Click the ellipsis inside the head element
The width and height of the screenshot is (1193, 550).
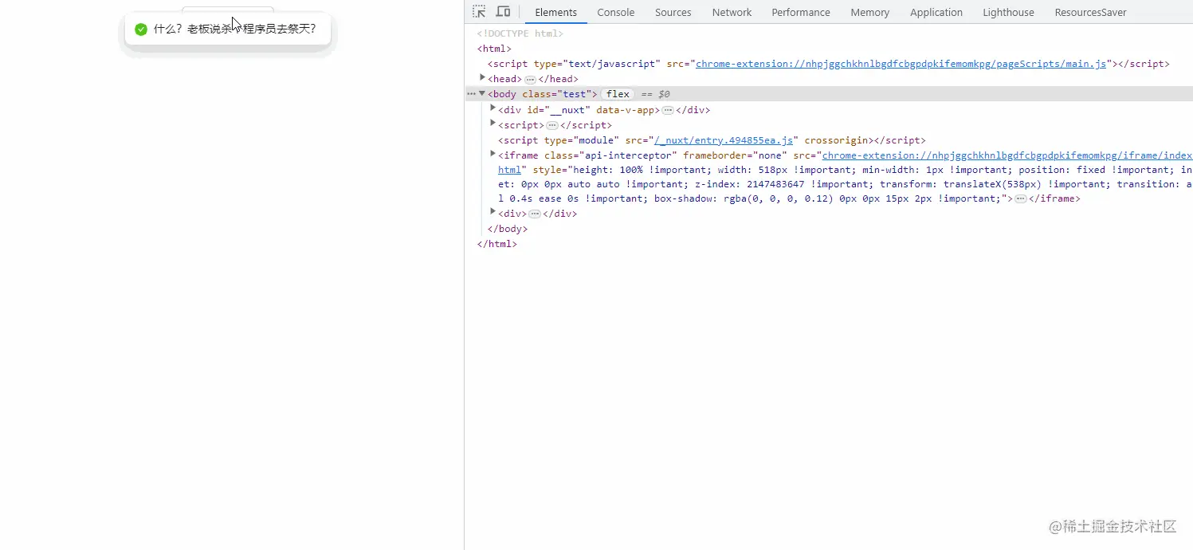point(528,78)
